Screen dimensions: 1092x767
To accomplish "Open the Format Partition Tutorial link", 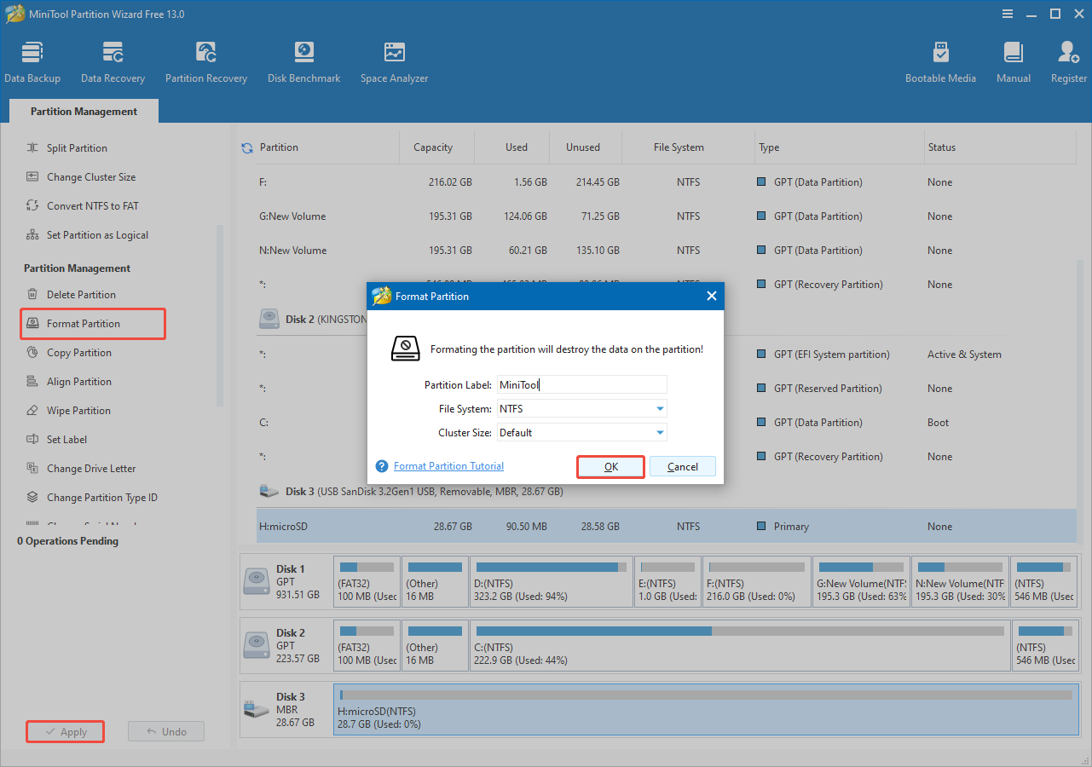I will 447,465.
